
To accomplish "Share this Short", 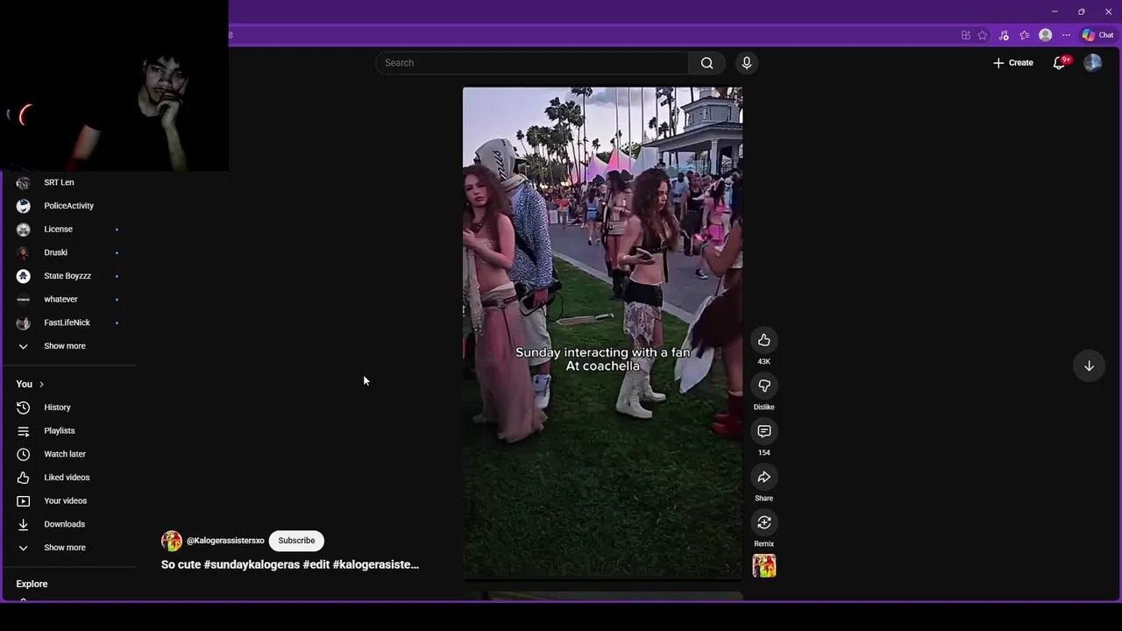I will (764, 477).
